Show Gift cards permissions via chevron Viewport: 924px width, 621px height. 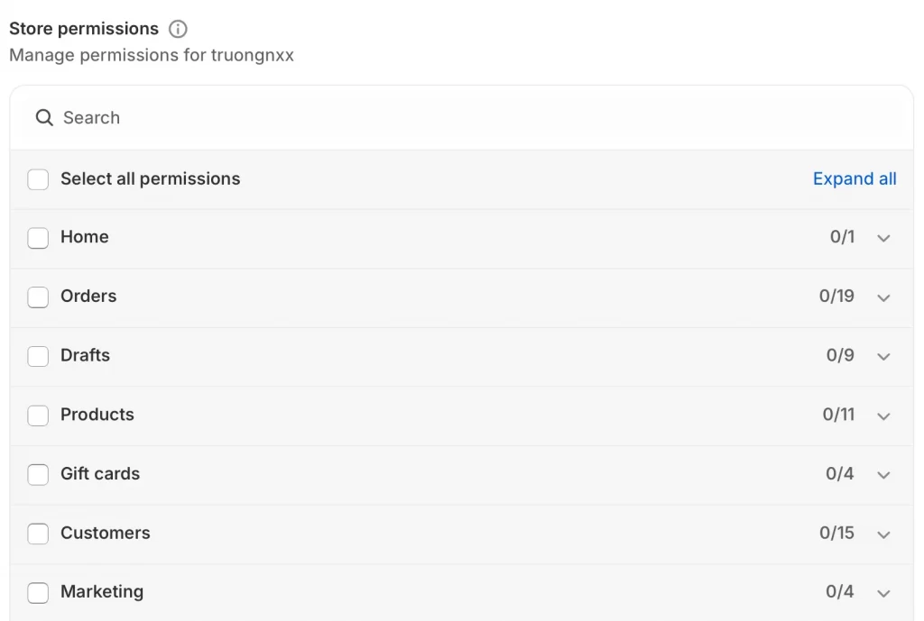[x=883, y=475]
